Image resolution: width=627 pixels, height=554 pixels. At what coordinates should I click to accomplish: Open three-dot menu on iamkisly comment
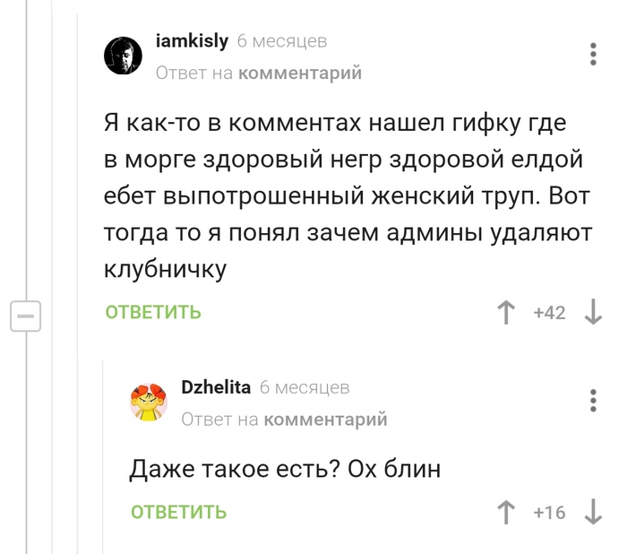tap(593, 54)
